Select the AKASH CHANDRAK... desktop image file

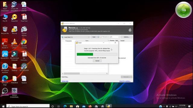pos(14,93)
